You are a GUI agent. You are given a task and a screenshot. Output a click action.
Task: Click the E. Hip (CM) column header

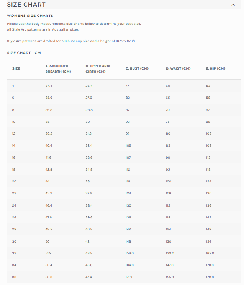pos(216,68)
